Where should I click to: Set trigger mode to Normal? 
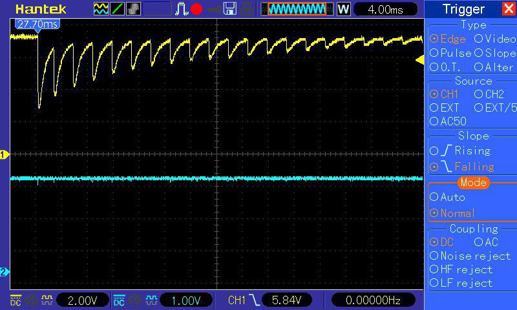[452, 213]
